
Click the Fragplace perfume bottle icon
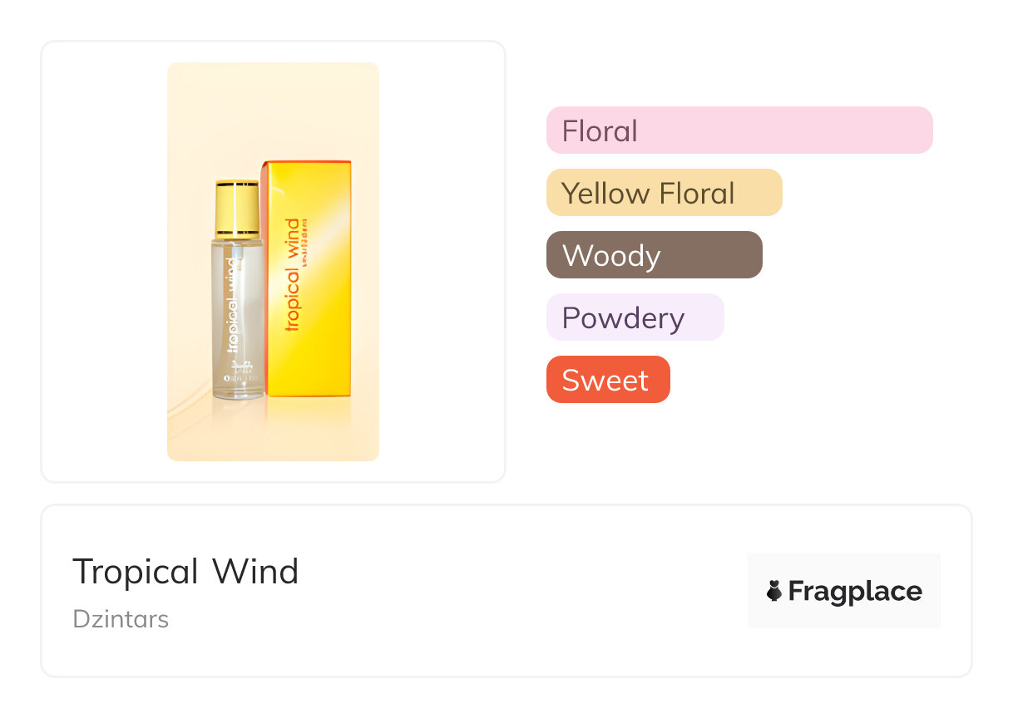tap(773, 591)
